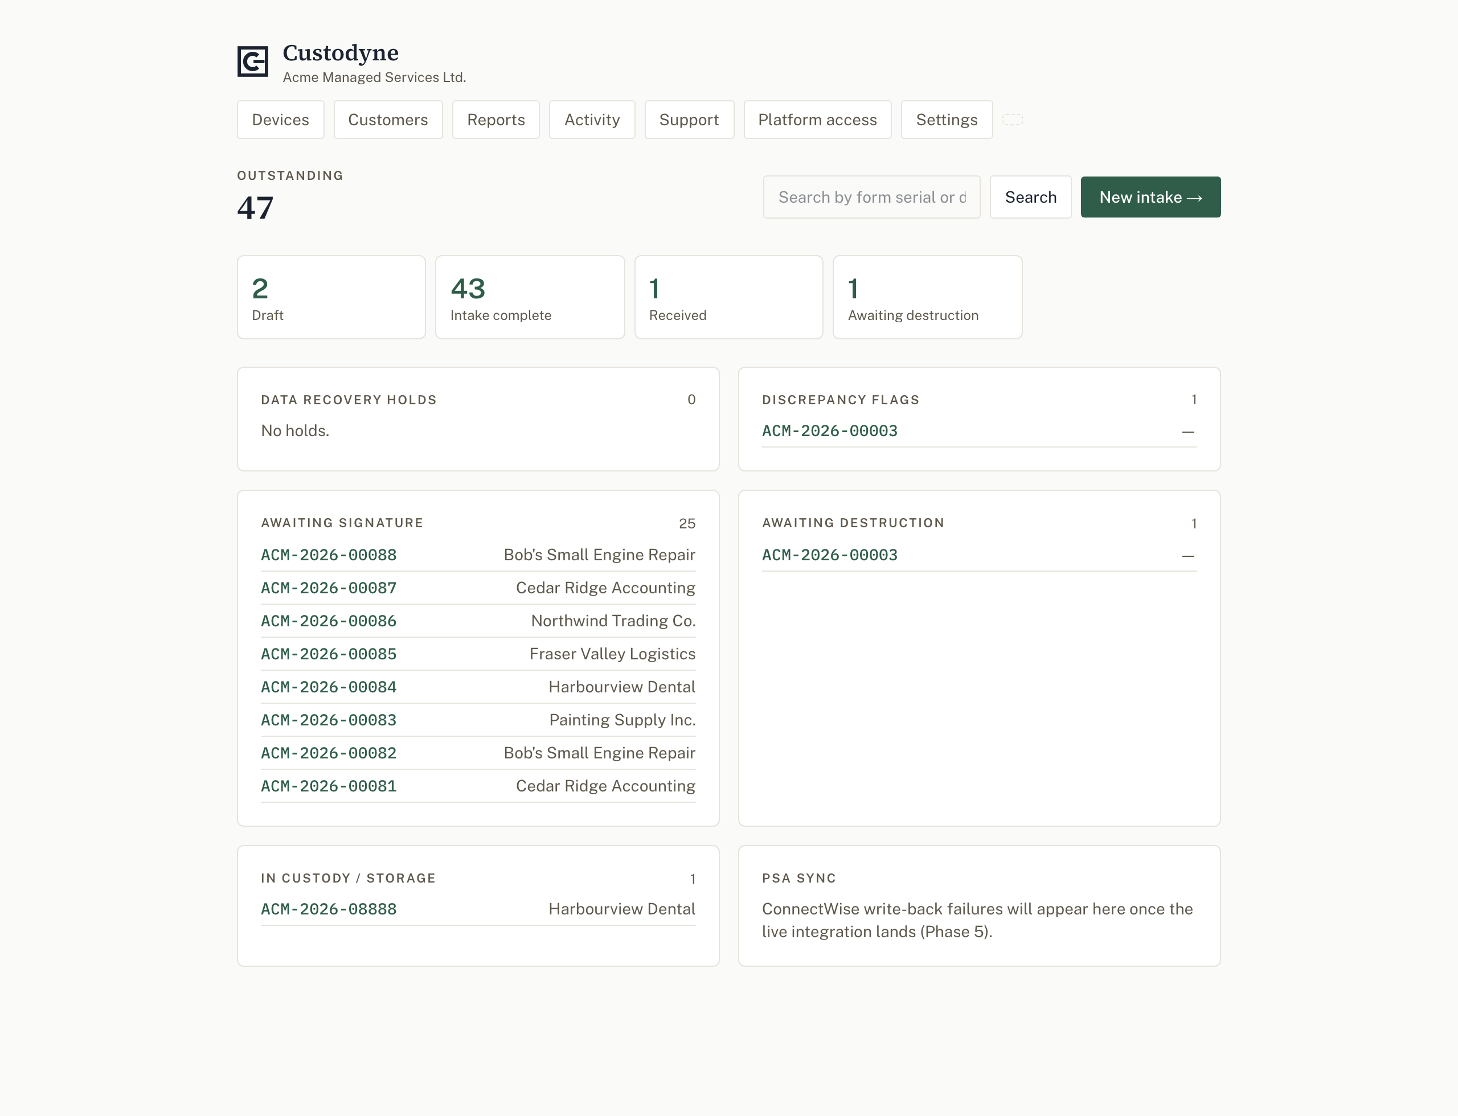The image size is (1458, 1116).
Task: Click Harbourview Dental on 00084 row
Action: (x=622, y=687)
